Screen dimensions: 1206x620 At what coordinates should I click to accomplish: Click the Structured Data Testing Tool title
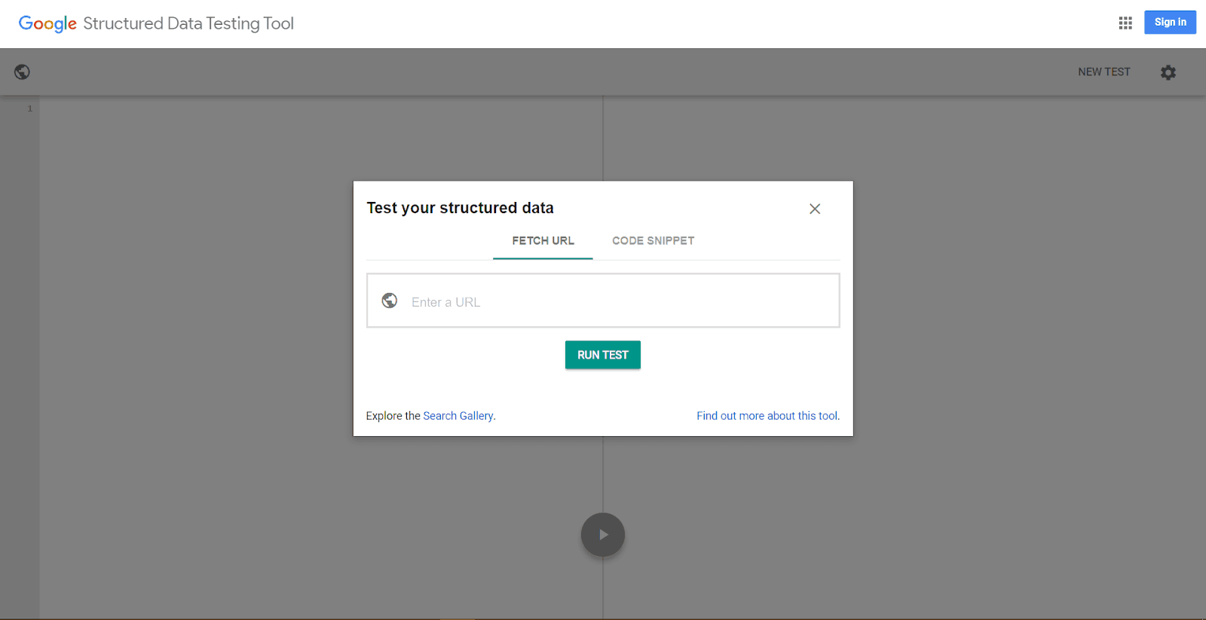coord(188,23)
